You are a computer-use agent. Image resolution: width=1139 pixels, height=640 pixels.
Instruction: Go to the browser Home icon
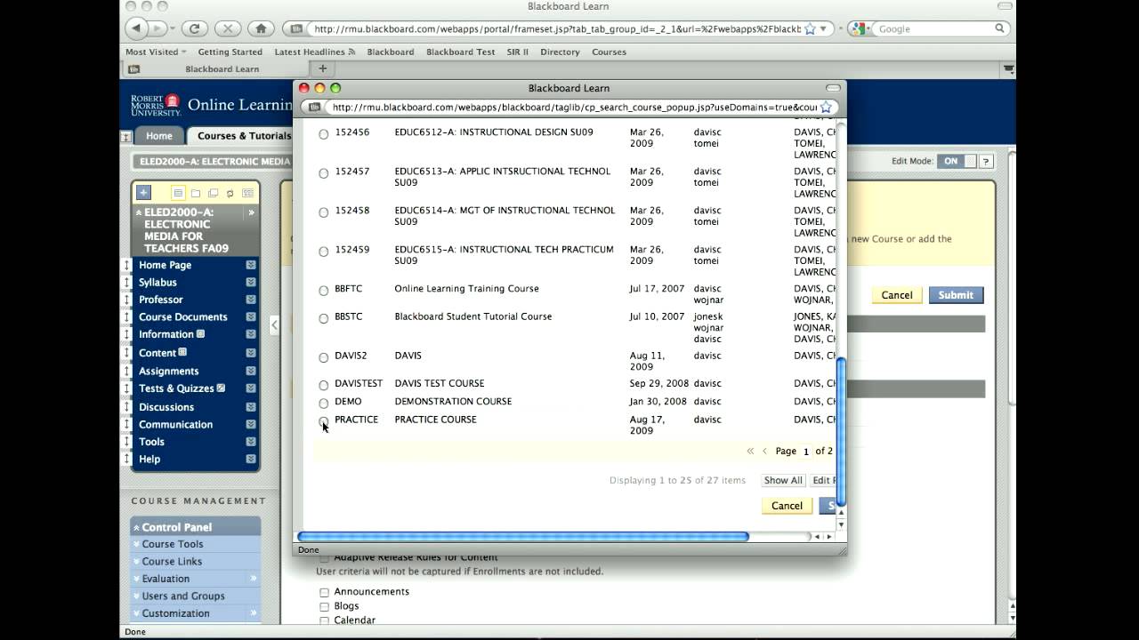click(x=261, y=28)
